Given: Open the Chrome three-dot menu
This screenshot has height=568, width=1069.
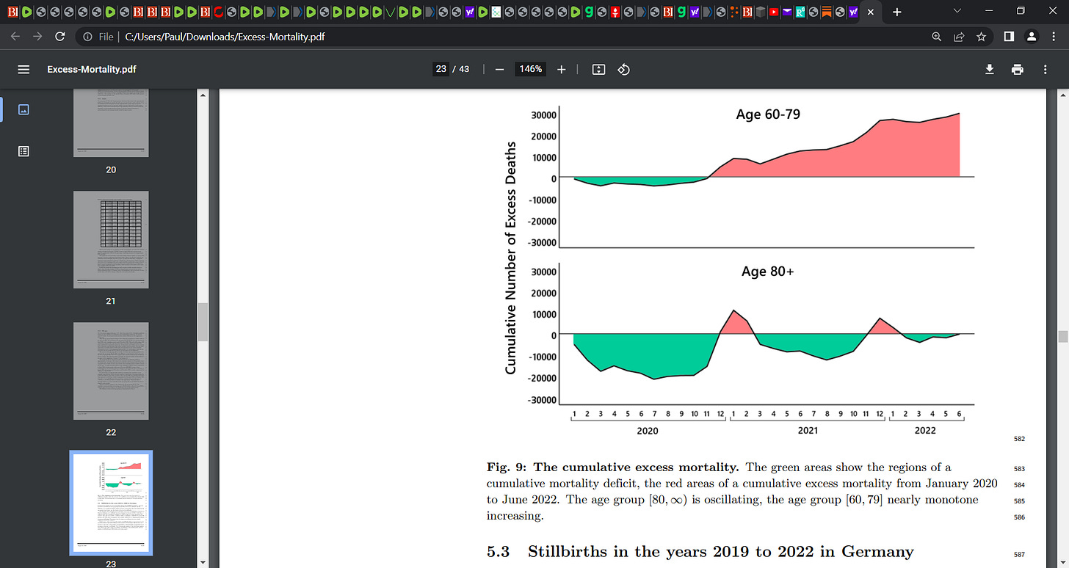Looking at the screenshot, I should tap(1052, 36).
